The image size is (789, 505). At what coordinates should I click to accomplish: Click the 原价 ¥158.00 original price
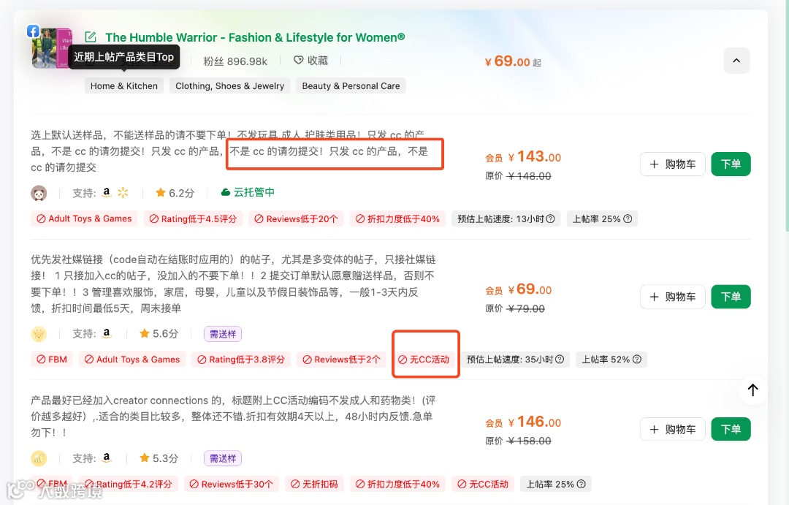tap(518, 441)
